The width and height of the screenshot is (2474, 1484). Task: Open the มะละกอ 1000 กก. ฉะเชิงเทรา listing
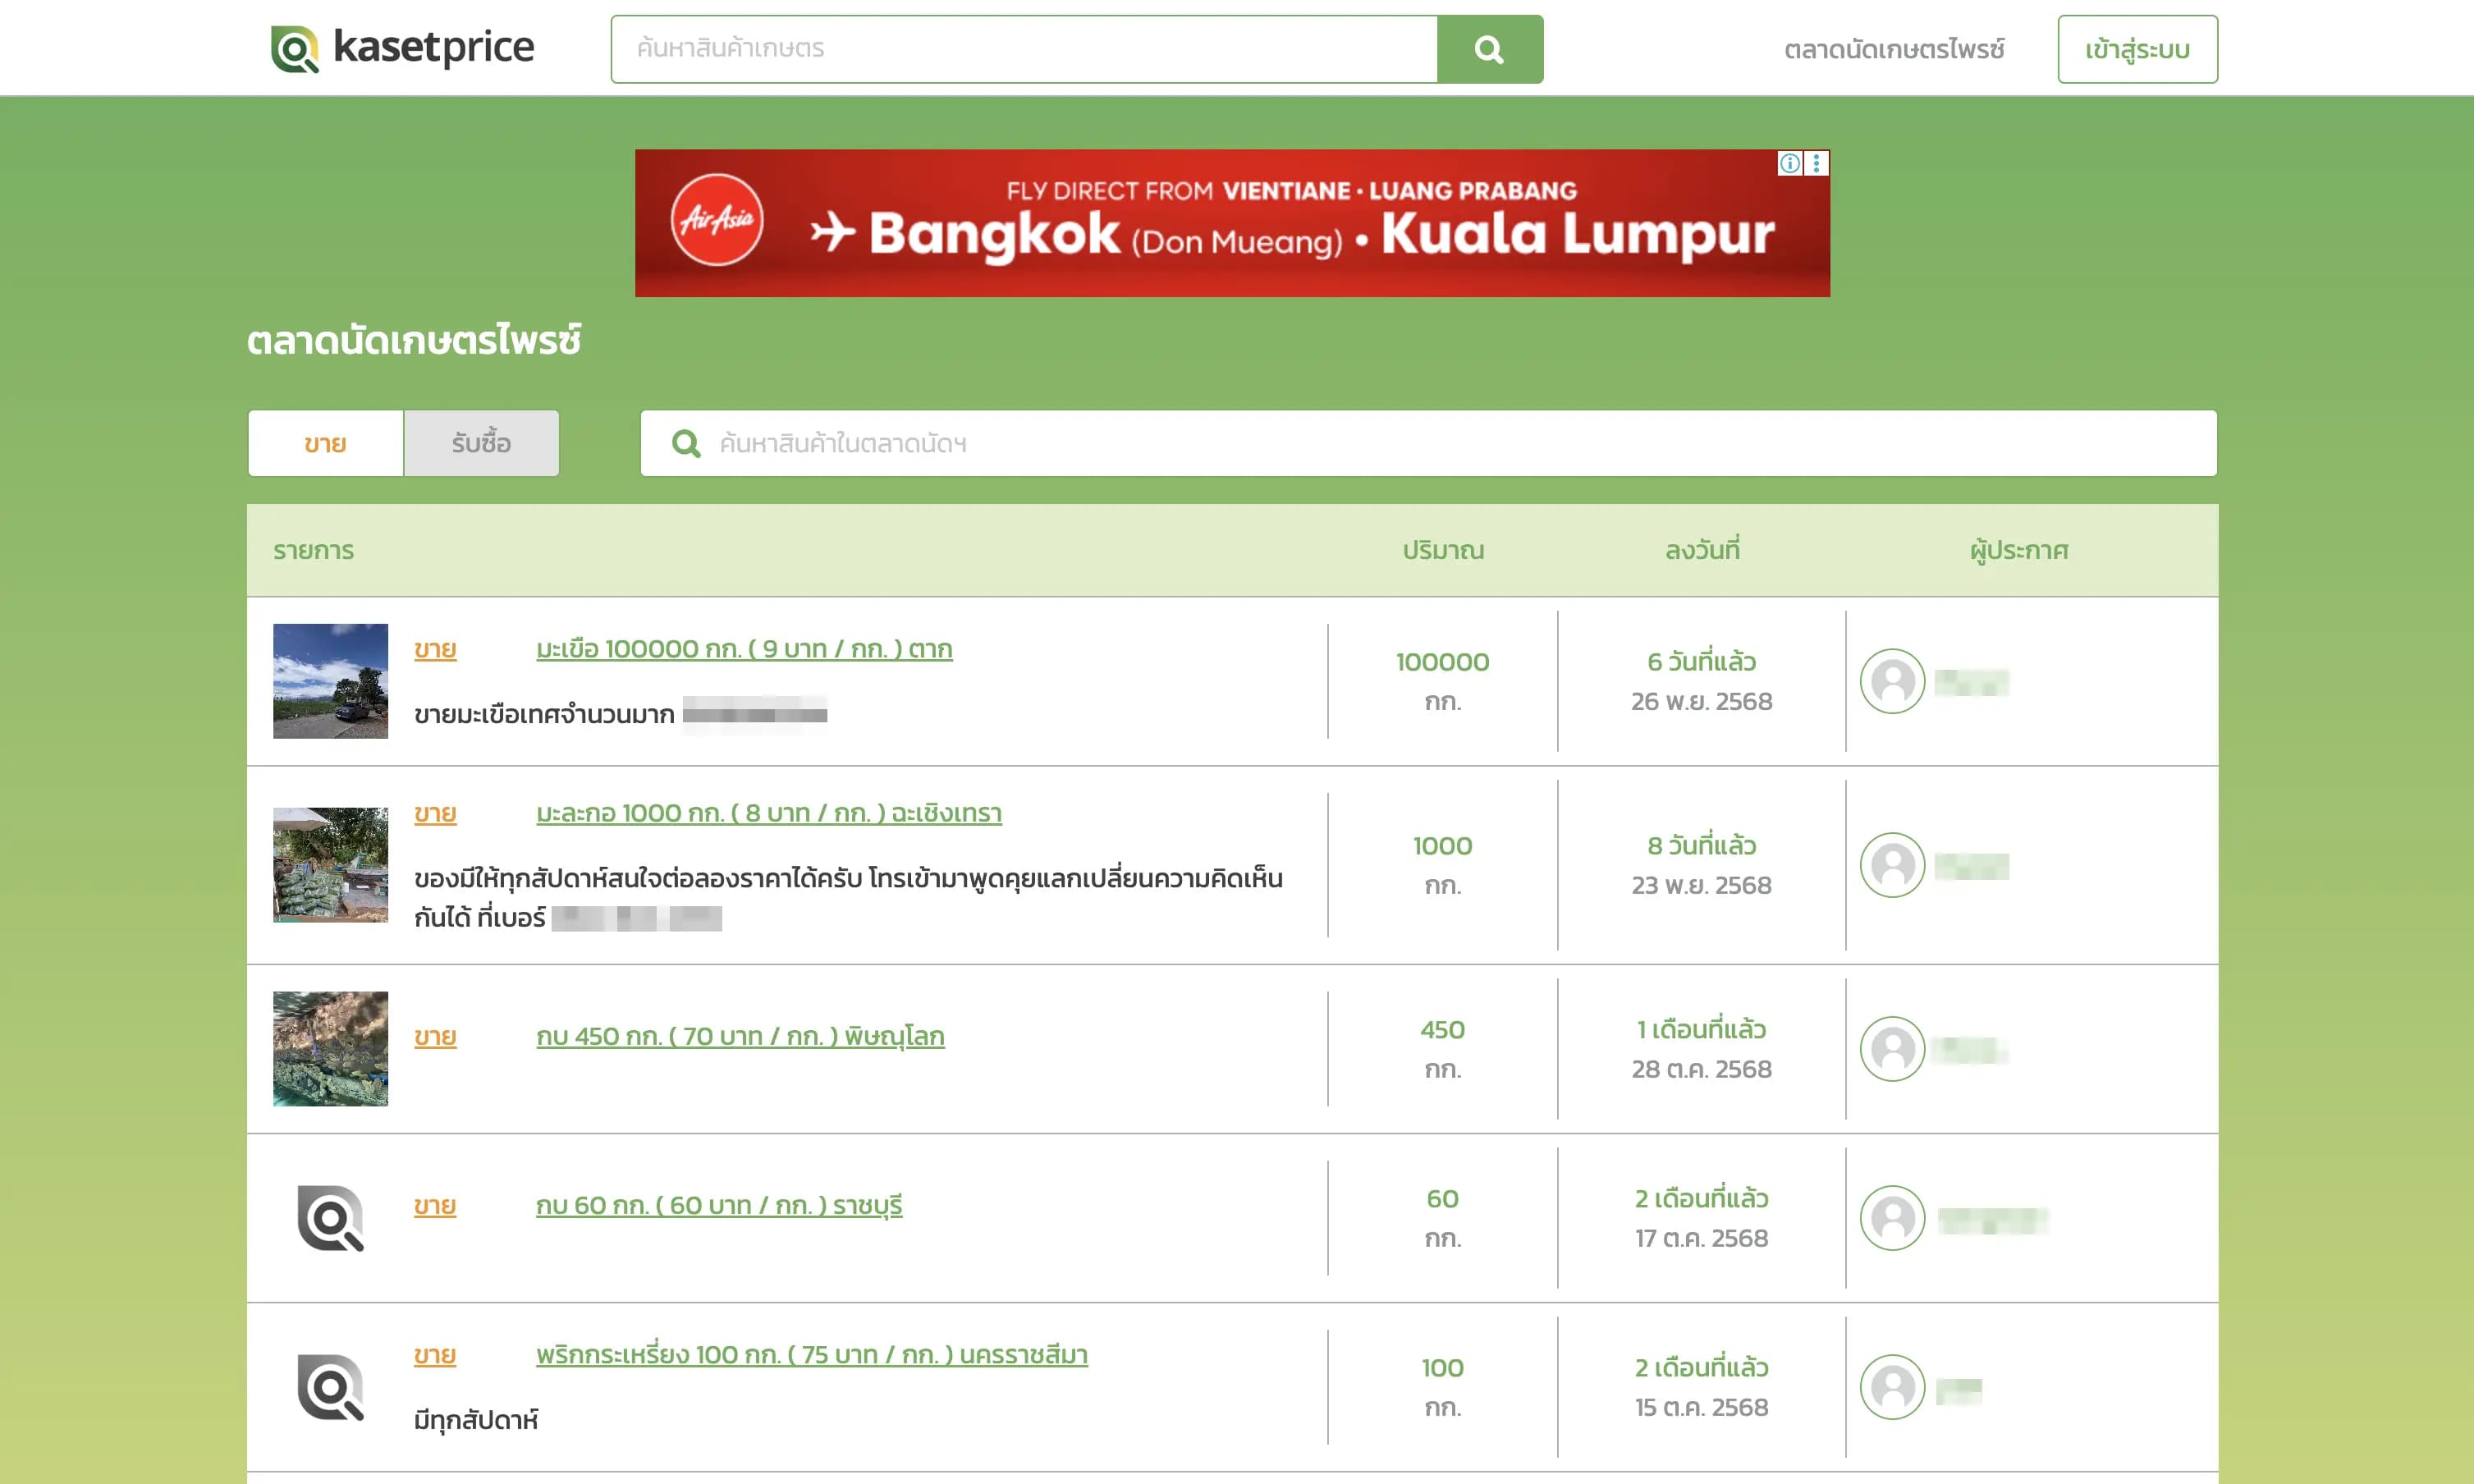(768, 813)
